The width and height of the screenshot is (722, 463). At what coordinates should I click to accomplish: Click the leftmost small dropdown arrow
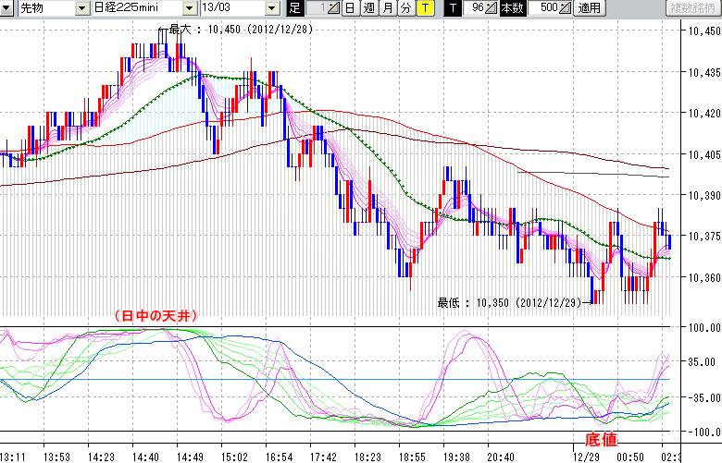pos(8,8)
